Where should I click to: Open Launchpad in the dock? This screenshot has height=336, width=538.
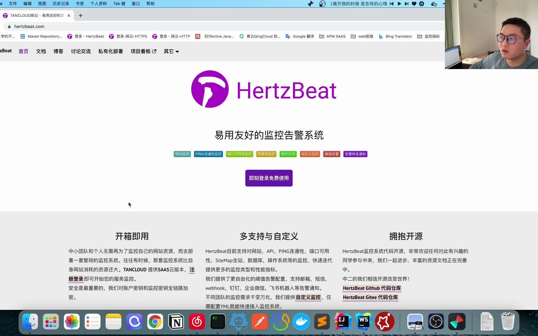(x=51, y=322)
